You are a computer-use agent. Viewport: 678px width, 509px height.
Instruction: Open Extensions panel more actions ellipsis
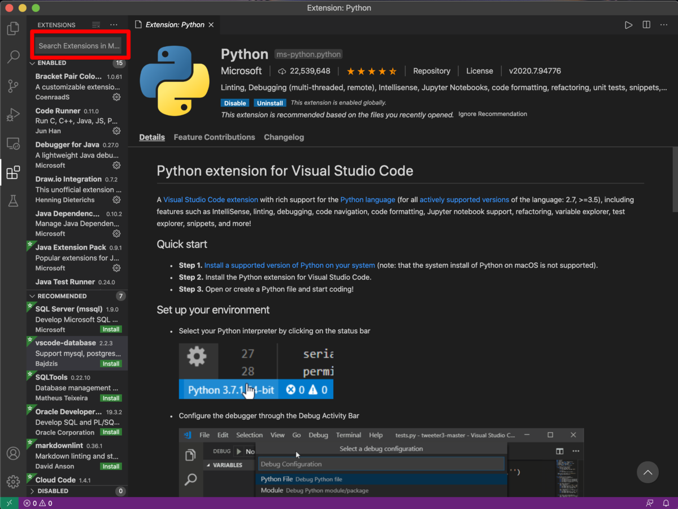(114, 25)
